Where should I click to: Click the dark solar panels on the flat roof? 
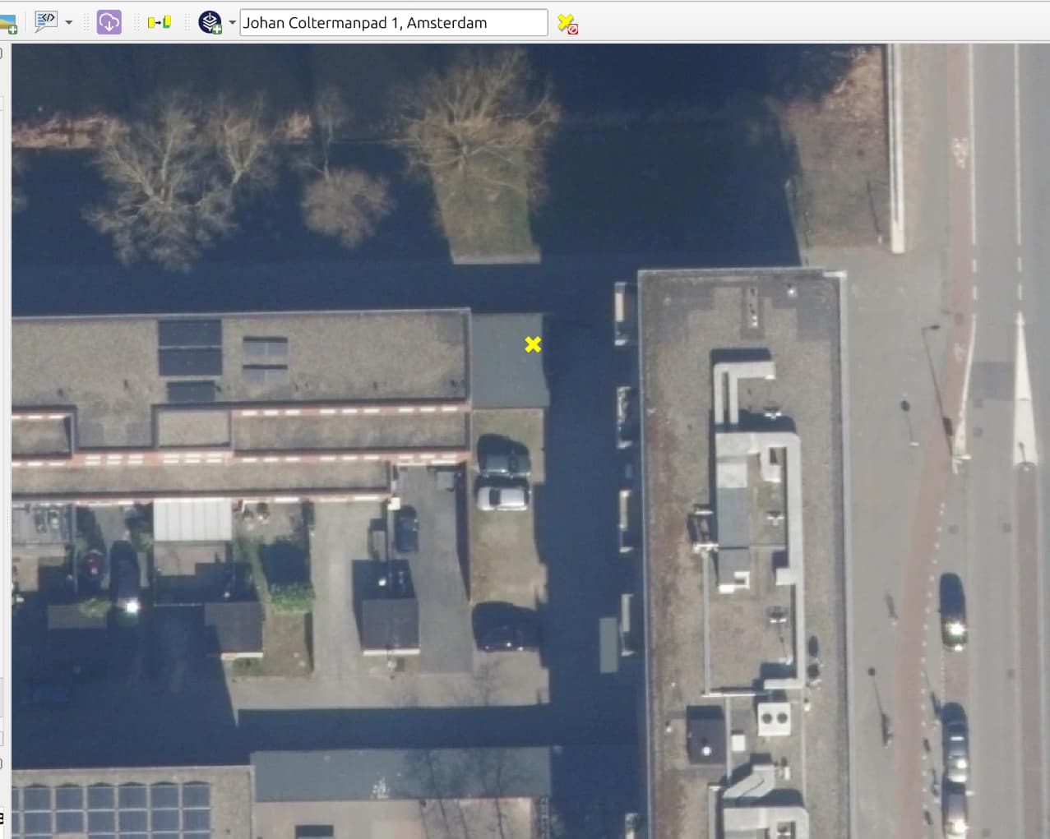click(190, 346)
